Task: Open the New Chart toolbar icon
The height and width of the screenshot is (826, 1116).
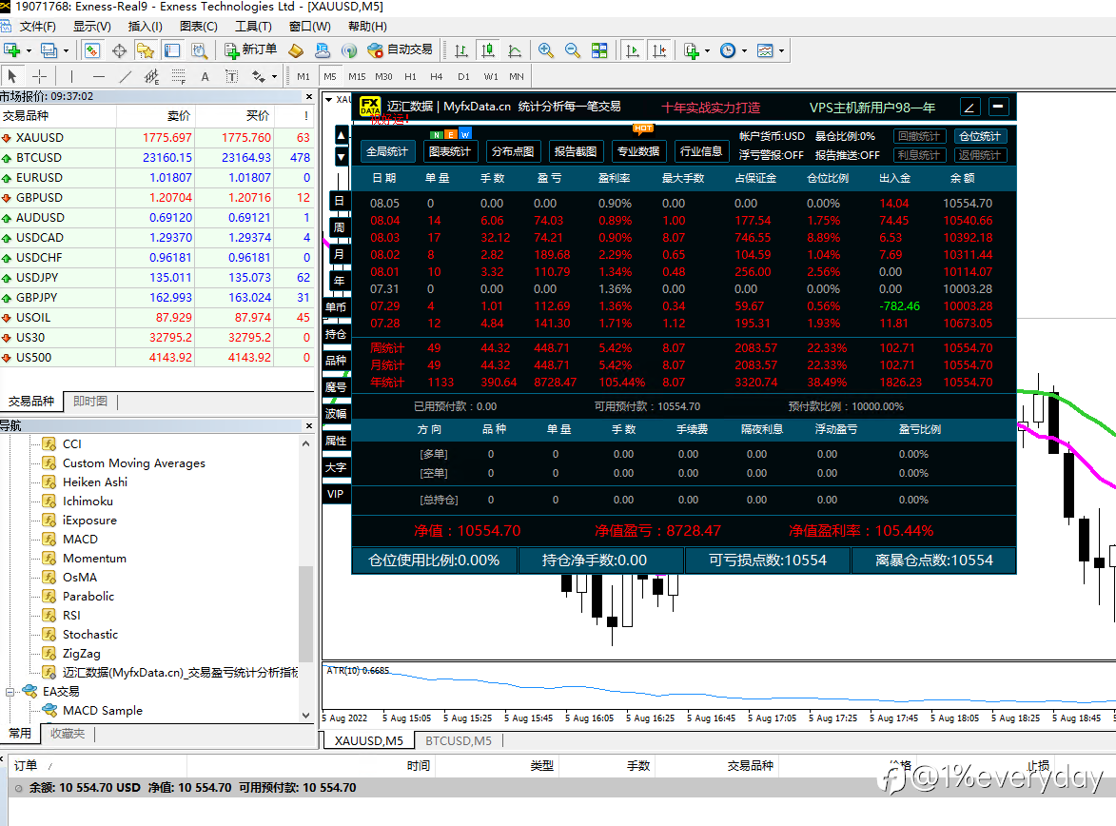Action: point(11,50)
